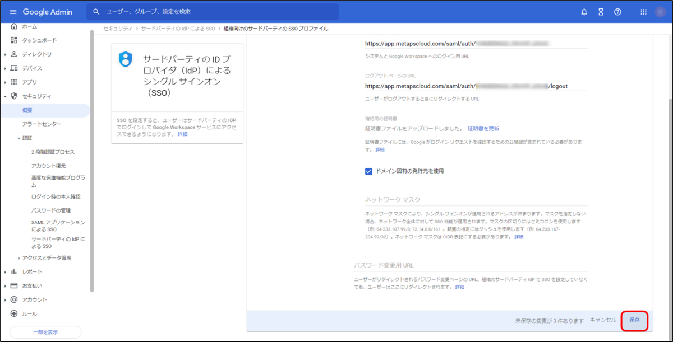Click the 保存 button to save changes
Viewport: 673px width, 342px height.
point(634,320)
